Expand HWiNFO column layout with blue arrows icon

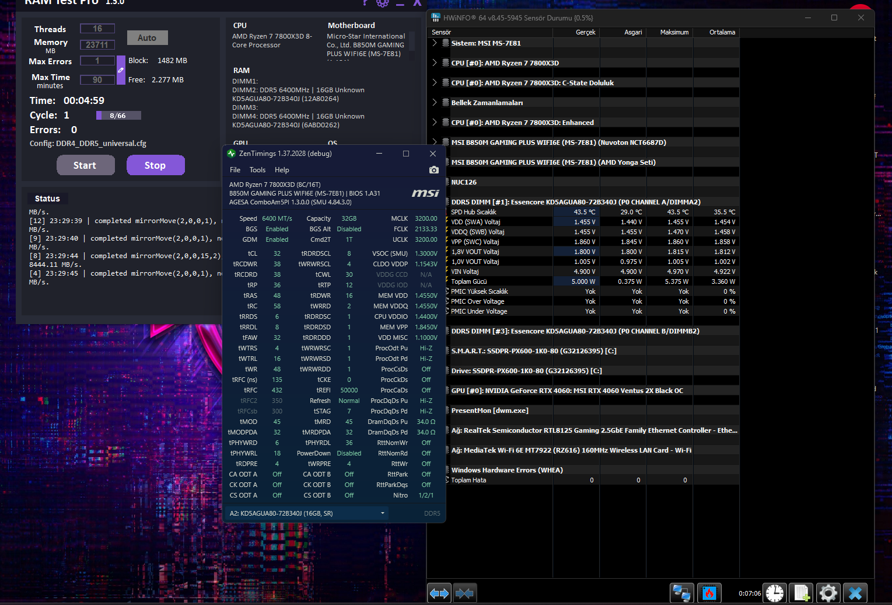[x=439, y=593]
